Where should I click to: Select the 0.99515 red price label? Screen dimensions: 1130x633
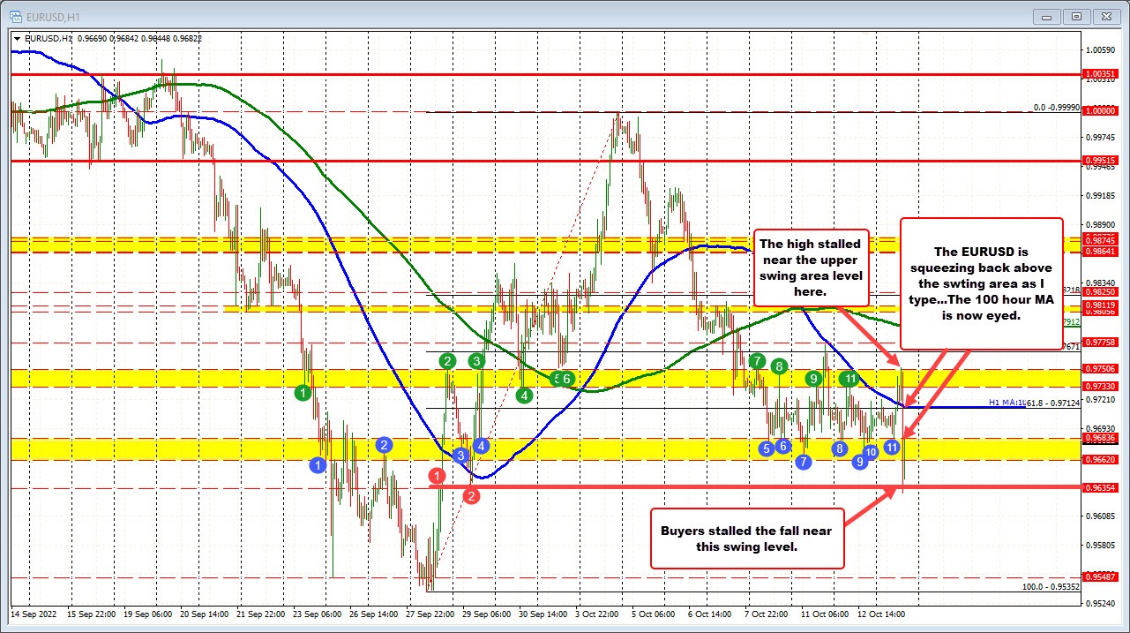(1099, 161)
